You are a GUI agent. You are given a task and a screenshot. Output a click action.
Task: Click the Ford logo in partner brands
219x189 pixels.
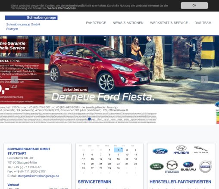160,151
